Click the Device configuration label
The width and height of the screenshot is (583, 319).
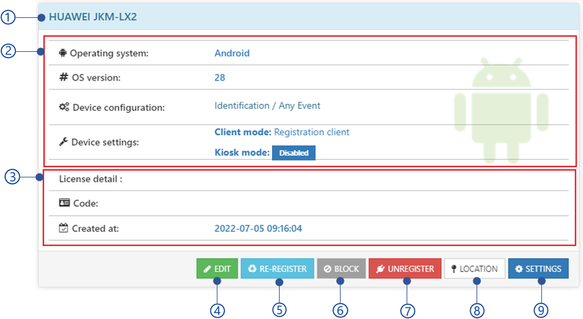119,108
